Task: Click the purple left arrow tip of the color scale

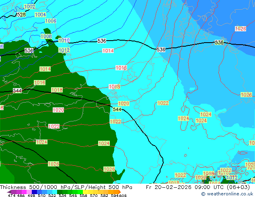Action: [9, 192]
